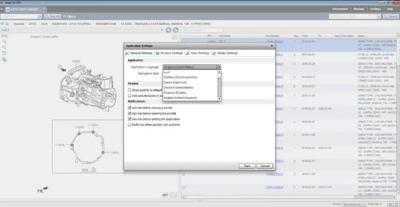
Task: Click the Dealer Settings wrench icon
Action: pos(214,53)
